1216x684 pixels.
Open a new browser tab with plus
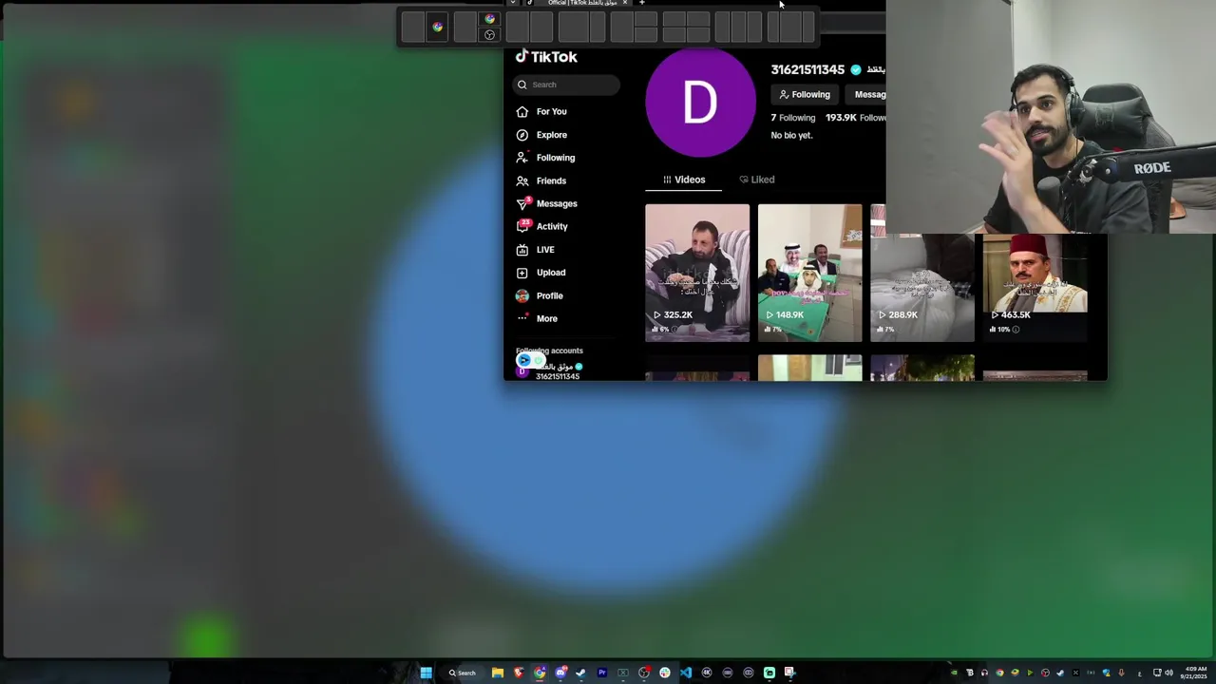coord(641,3)
